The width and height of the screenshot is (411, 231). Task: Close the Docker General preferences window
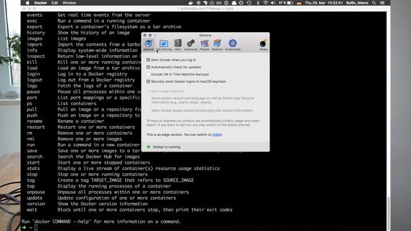145,35
